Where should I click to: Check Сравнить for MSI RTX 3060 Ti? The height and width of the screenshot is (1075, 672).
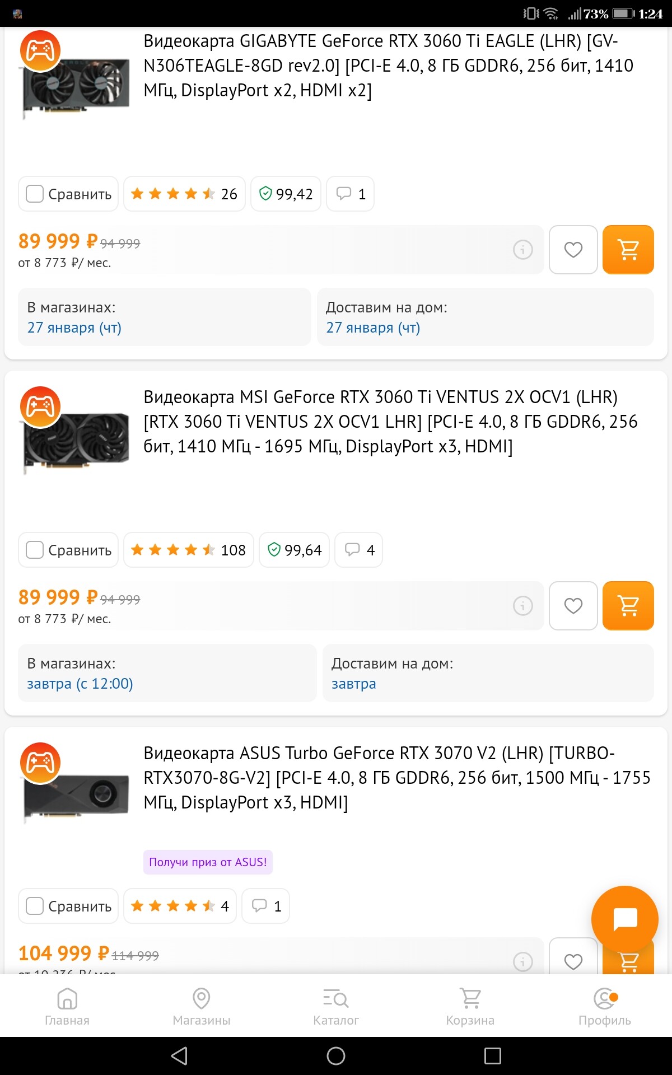click(35, 550)
